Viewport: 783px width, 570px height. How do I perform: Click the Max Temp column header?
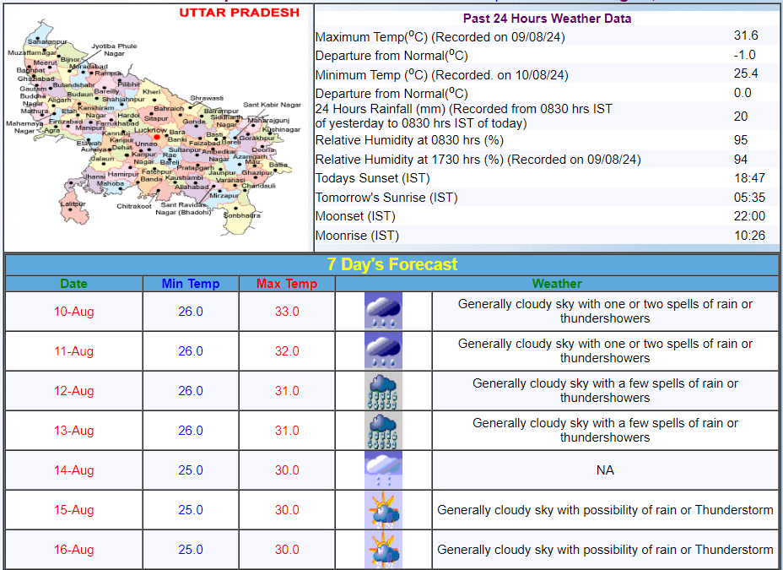[287, 284]
